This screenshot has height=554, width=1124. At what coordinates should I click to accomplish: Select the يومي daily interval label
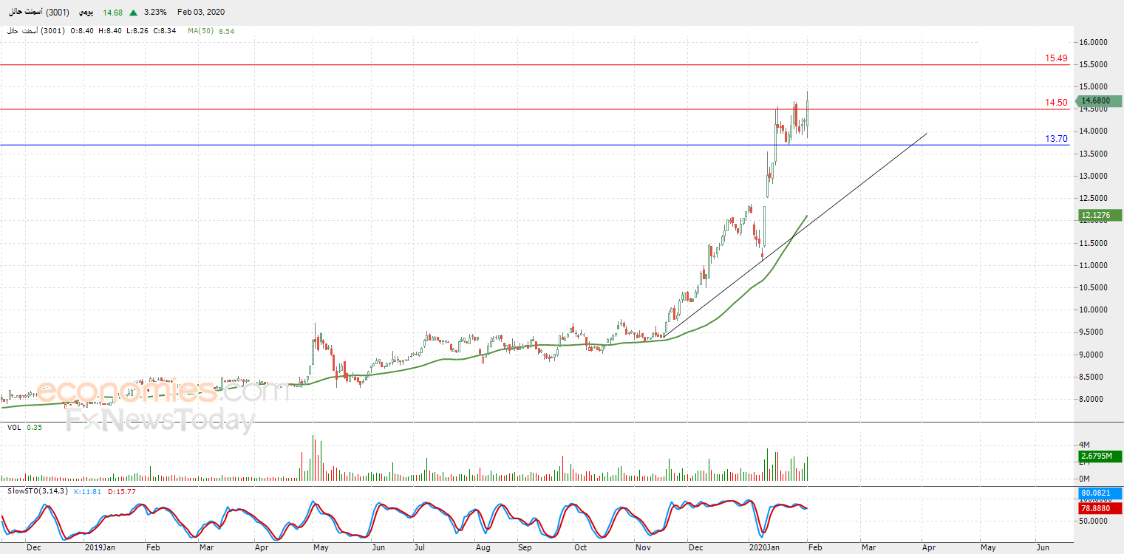(x=88, y=13)
